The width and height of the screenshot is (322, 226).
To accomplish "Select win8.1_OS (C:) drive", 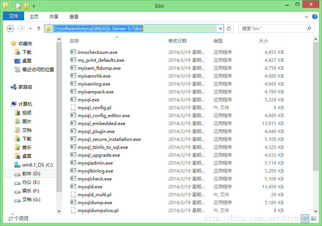I will click(x=37, y=165).
